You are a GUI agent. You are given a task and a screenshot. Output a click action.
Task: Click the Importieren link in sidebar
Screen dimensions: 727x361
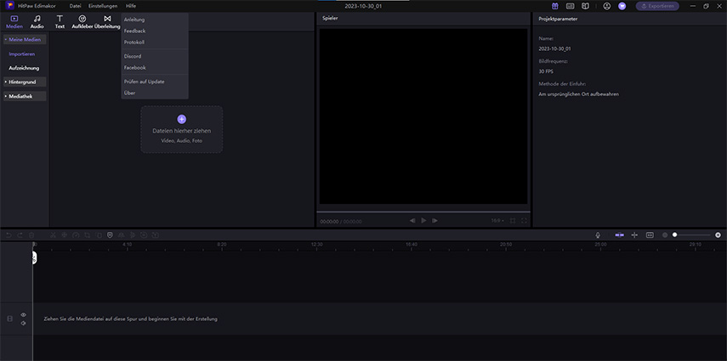[x=22, y=54]
